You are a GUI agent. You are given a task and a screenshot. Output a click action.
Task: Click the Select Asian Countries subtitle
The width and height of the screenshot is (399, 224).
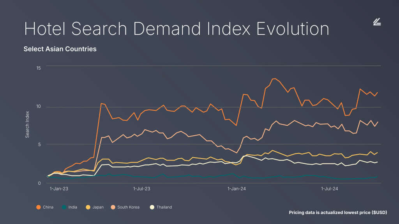tap(60, 49)
